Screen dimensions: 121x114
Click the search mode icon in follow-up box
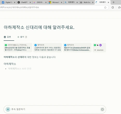click(x=8, y=109)
